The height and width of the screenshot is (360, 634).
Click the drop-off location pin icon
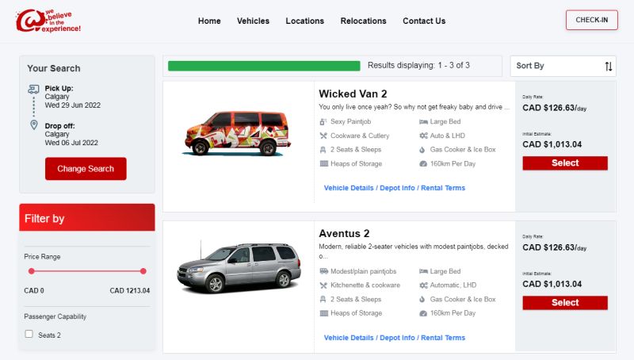[34, 125]
